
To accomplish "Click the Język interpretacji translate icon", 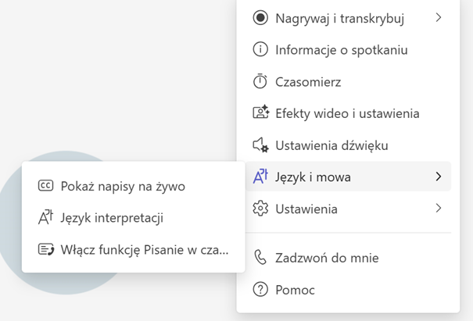I will tap(45, 218).
